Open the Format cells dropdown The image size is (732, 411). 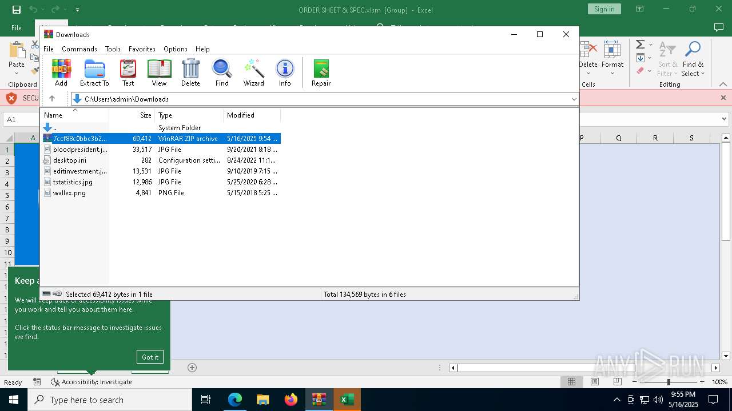[x=612, y=59]
